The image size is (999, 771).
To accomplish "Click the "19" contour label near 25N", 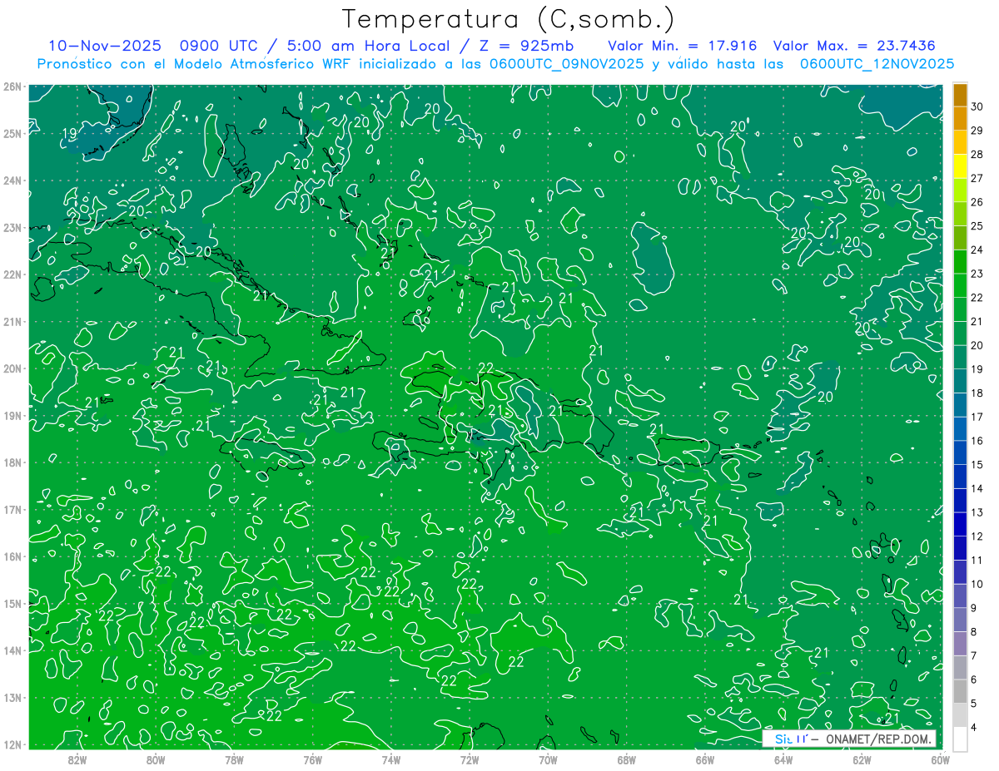I will click(x=71, y=133).
